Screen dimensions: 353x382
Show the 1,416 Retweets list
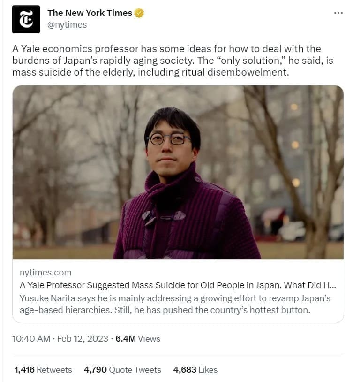pyautogui.click(x=43, y=370)
